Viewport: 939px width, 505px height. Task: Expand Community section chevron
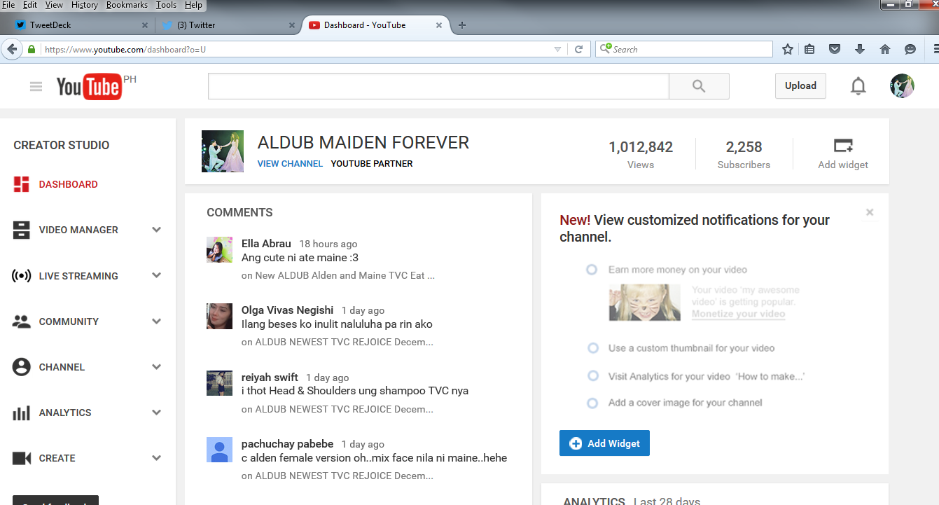pyautogui.click(x=157, y=321)
